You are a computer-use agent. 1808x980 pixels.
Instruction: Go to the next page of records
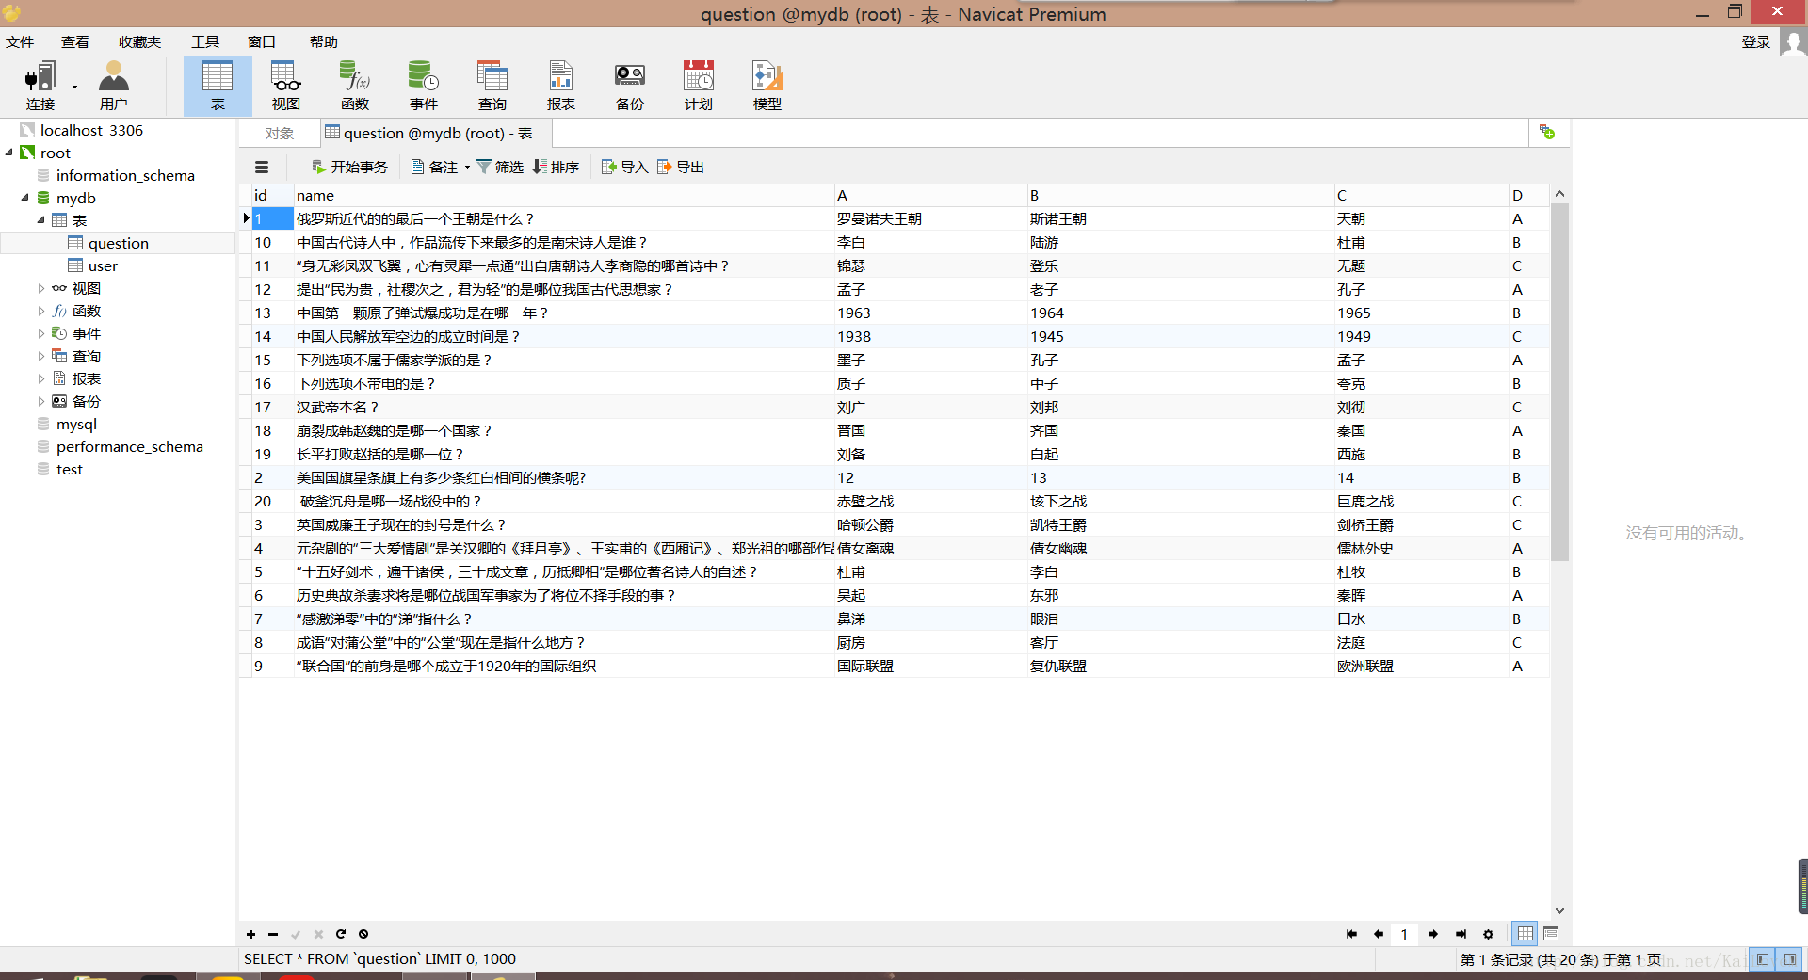(x=1433, y=934)
